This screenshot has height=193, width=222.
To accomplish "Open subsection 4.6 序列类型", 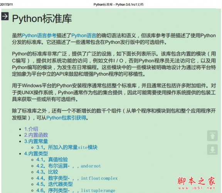I will (x=76, y=190).
